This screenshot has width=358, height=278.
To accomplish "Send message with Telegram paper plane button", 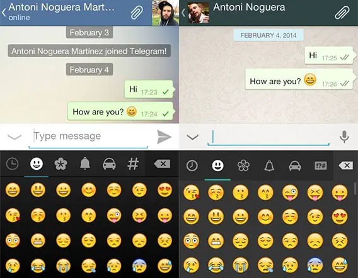I will click(x=164, y=136).
